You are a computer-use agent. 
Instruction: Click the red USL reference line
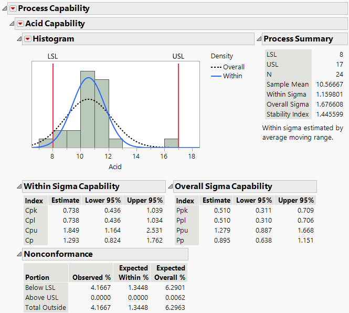click(x=178, y=105)
